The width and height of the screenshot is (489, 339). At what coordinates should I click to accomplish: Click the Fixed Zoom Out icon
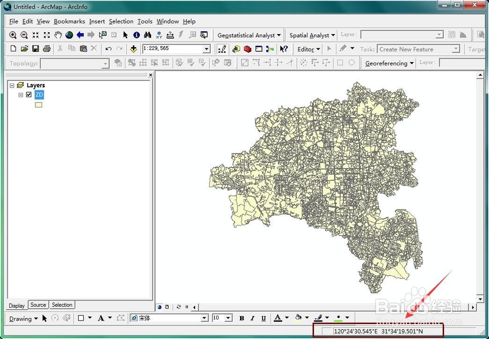point(47,35)
